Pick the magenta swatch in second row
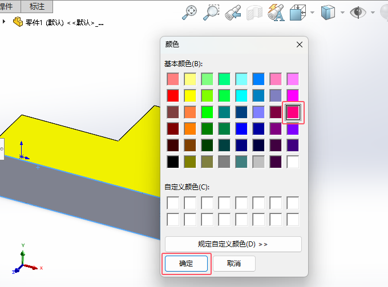This screenshot has height=287, width=388. [293, 95]
